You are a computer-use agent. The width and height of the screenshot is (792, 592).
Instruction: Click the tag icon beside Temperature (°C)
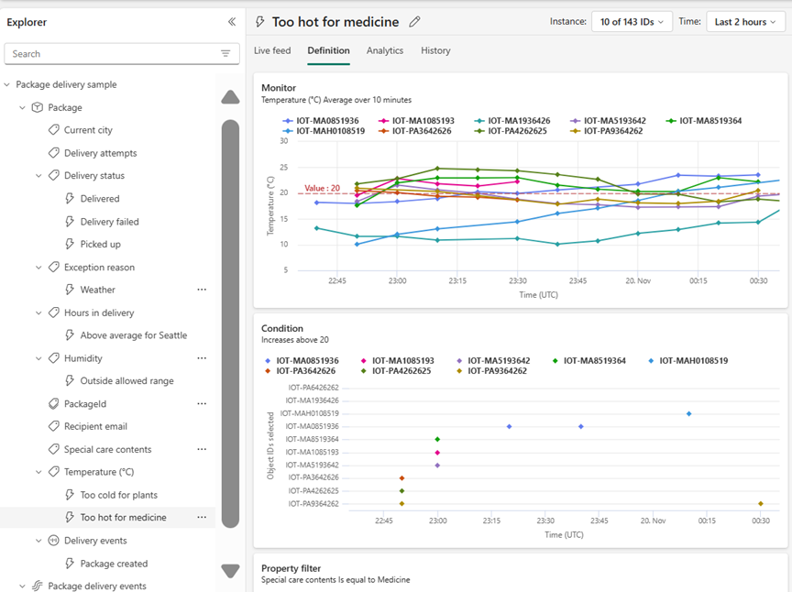point(53,472)
